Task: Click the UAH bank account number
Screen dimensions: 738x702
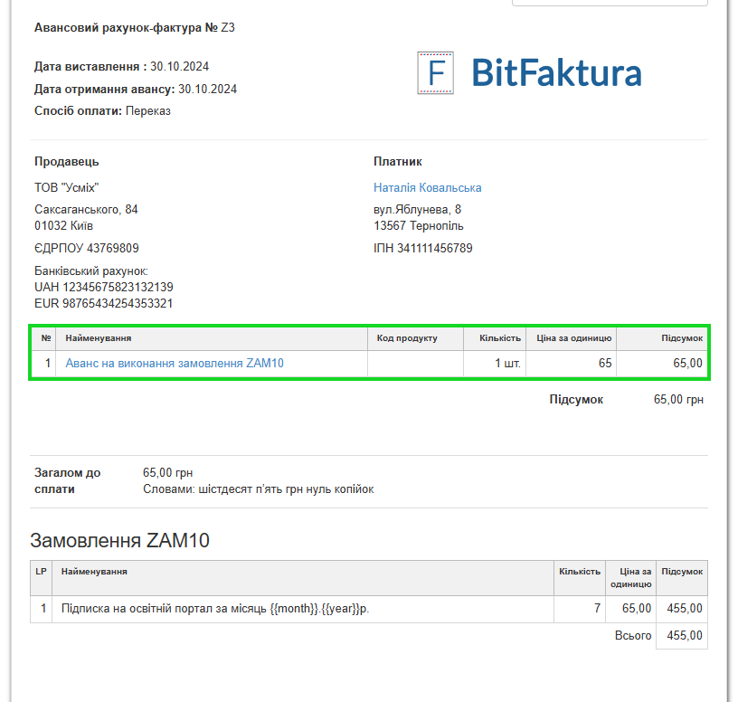Action: [103, 287]
